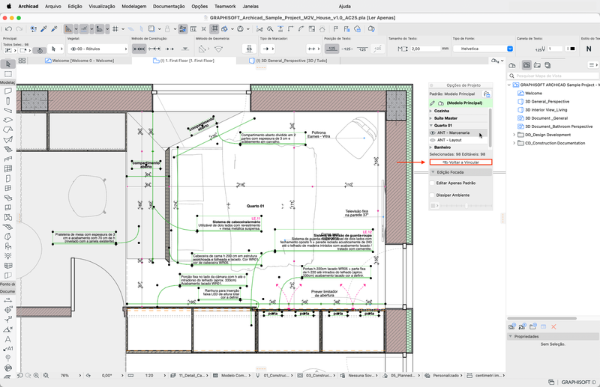The image size is (600, 387).
Task: Click the text size input field
Action: click(424, 48)
